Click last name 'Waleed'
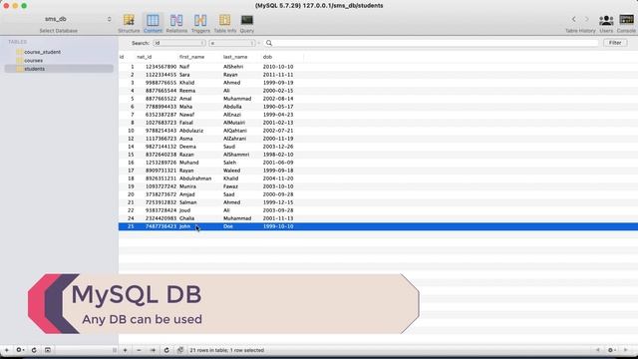The image size is (638, 359). click(x=231, y=171)
